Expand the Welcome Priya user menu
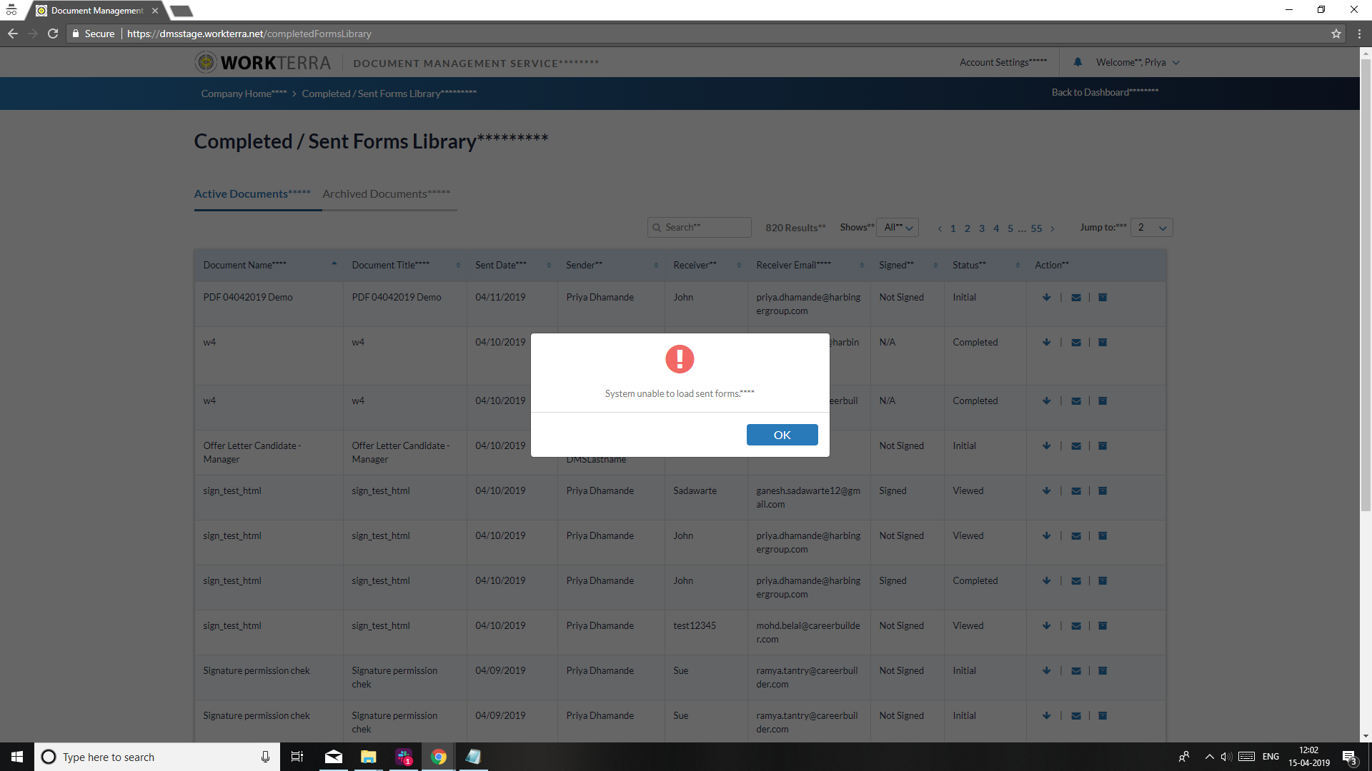The image size is (1372, 771). click(x=1138, y=63)
